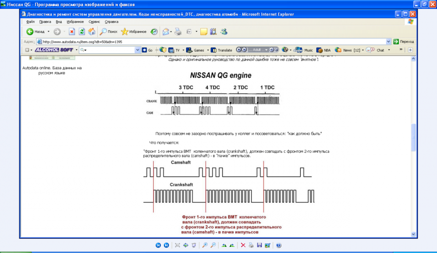Start slide show in image viewer
This screenshot has height=253, width=437.
pyautogui.click(x=194, y=245)
